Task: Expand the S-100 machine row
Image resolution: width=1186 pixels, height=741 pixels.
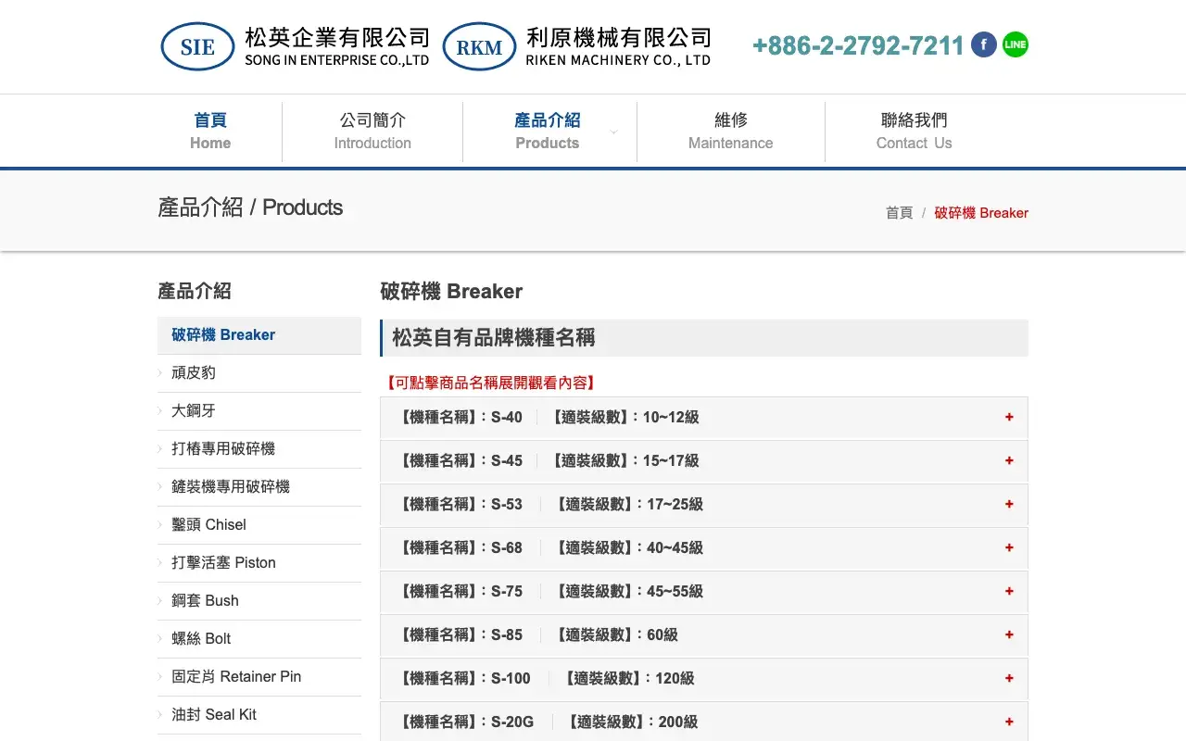Action: (704, 678)
